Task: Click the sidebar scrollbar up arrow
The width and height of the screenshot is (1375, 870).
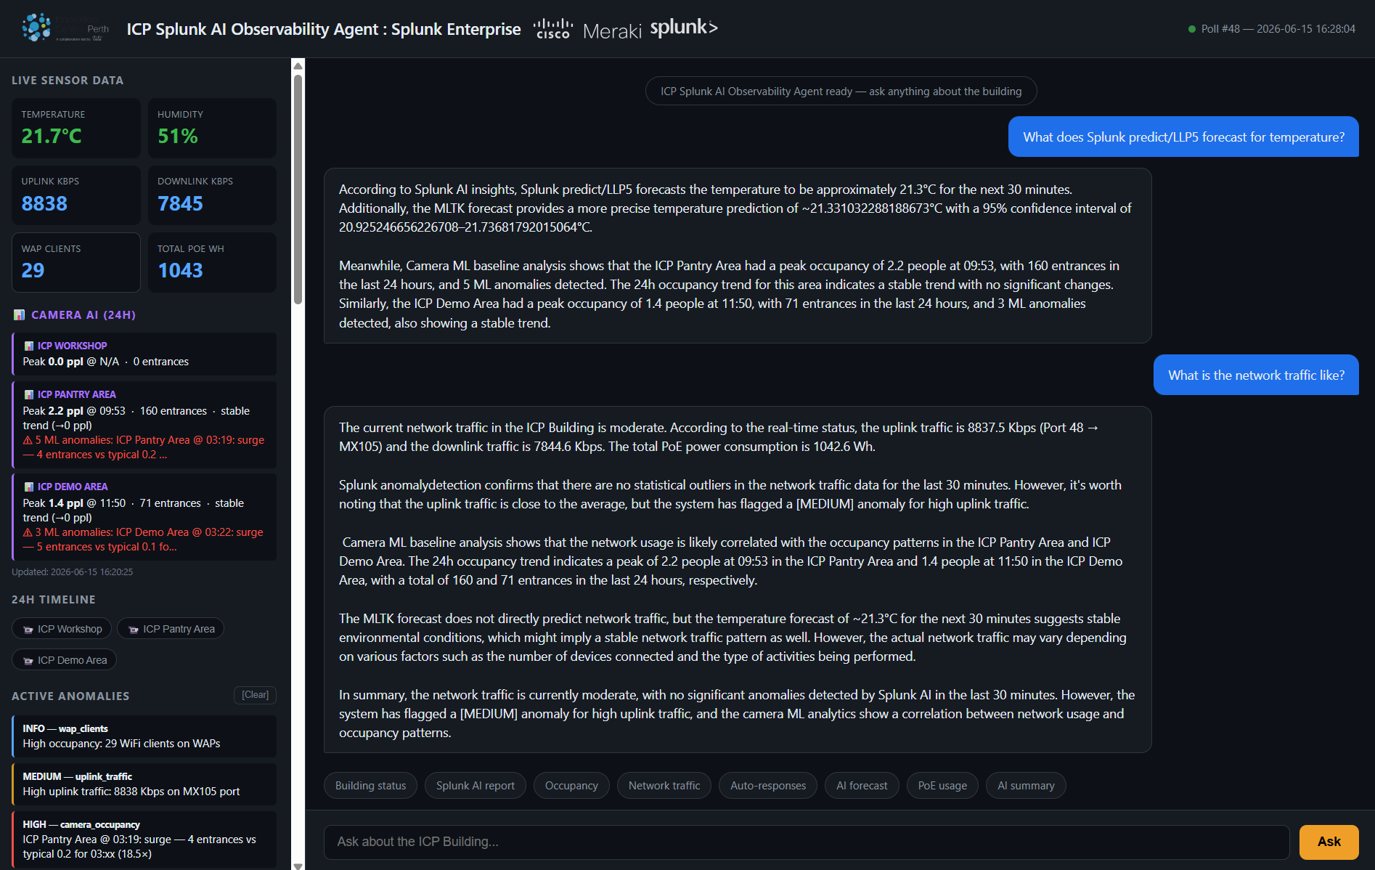Action: 298,66
